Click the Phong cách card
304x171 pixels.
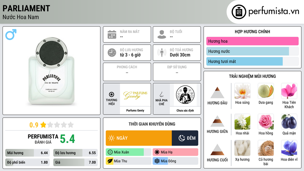127,72
